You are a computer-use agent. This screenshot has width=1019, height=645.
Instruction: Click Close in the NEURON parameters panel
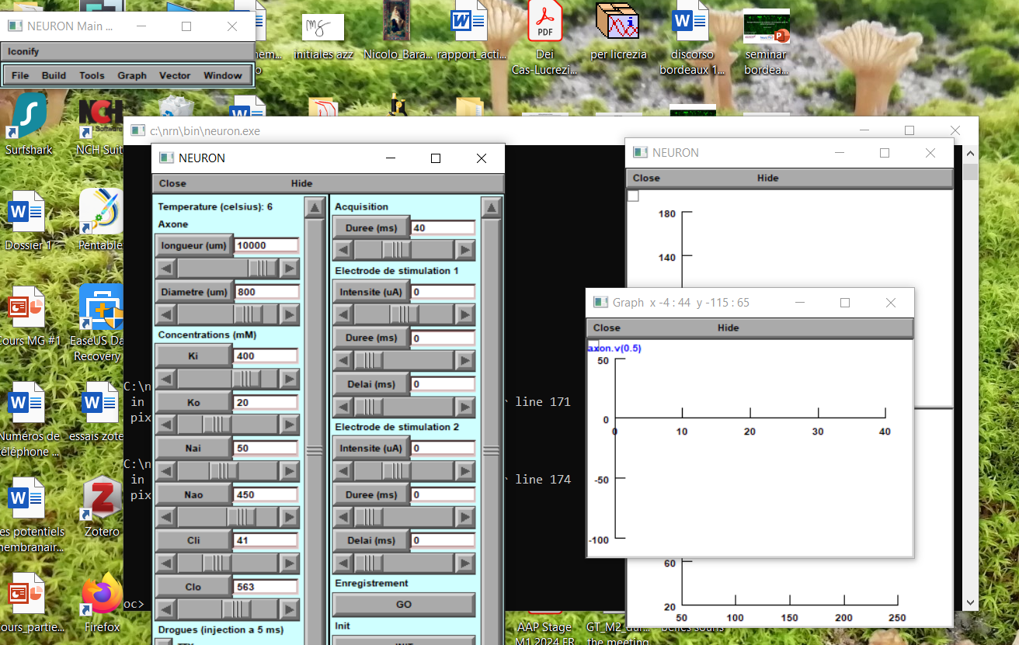click(x=172, y=183)
